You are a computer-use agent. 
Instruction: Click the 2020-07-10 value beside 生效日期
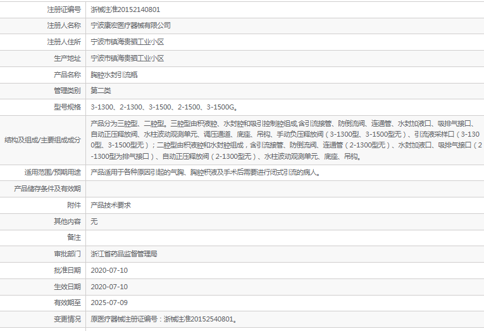tap(109, 287)
